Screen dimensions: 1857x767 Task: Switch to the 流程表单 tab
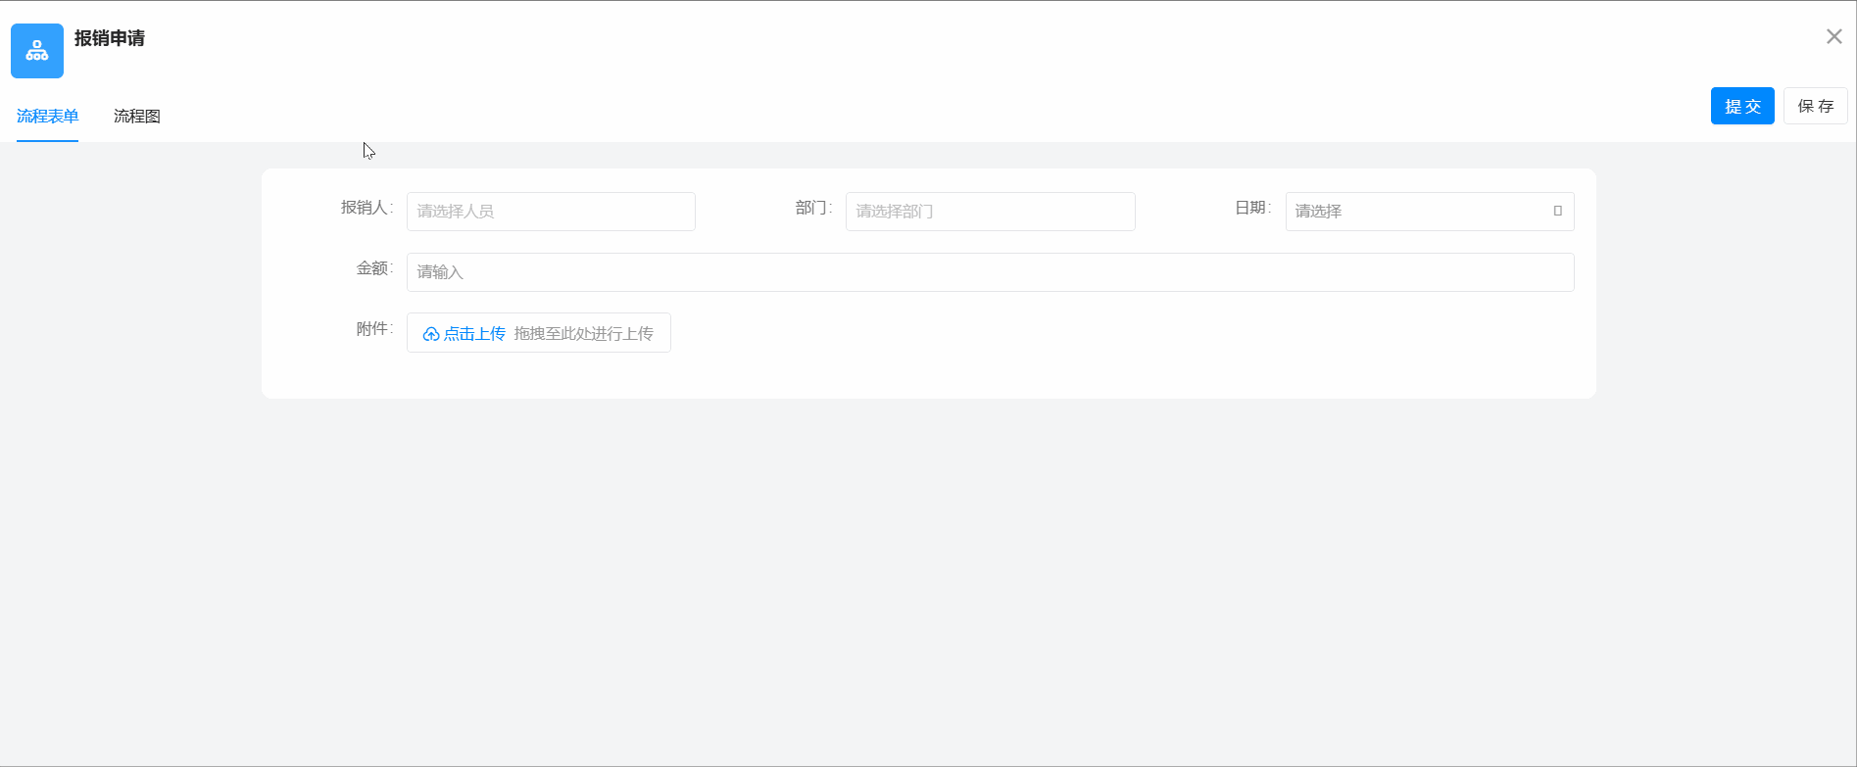(x=47, y=117)
